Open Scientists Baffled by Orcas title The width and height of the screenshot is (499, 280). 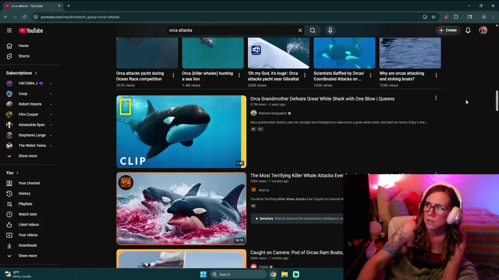pyautogui.click(x=339, y=76)
